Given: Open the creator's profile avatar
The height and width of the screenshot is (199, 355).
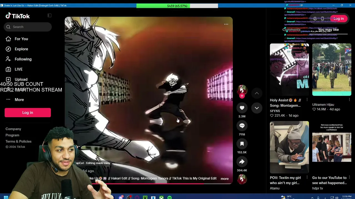Looking at the screenshot, I should coord(242,89).
